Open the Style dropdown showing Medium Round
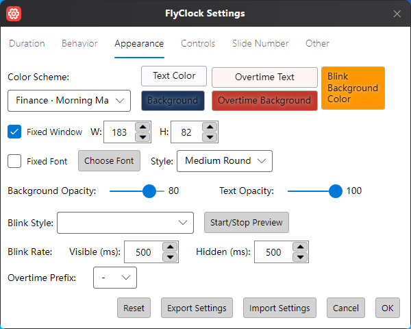The image size is (411, 329). tap(225, 161)
